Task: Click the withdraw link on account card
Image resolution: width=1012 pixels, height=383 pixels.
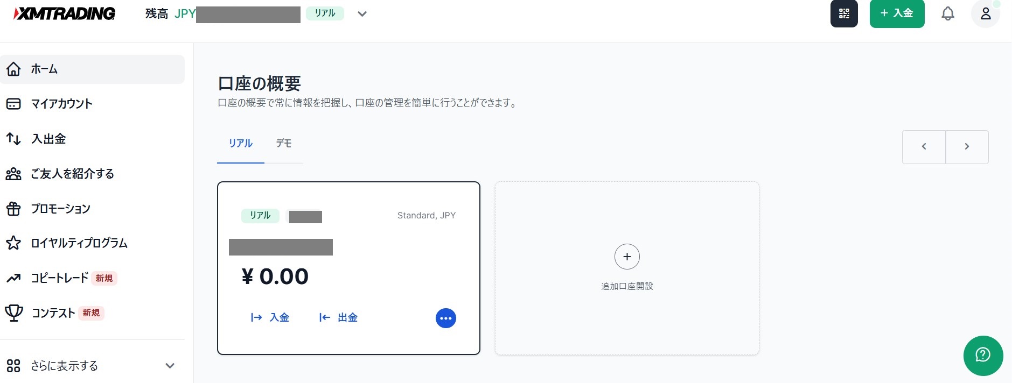Action: (x=339, y=317)
